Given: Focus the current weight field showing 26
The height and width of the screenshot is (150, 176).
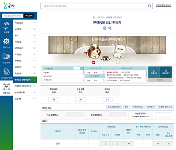Looking at the screenshot, I should pos(54,100).
